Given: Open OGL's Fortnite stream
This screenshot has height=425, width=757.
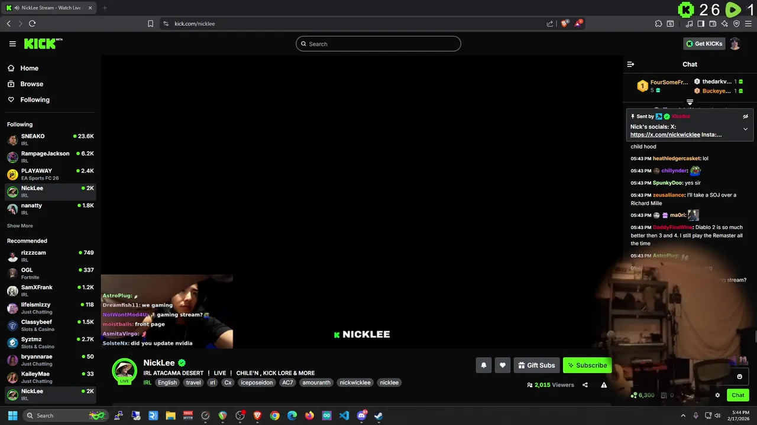Looking at the screenshot, I should pyautogui.click(x=50, y=273).
